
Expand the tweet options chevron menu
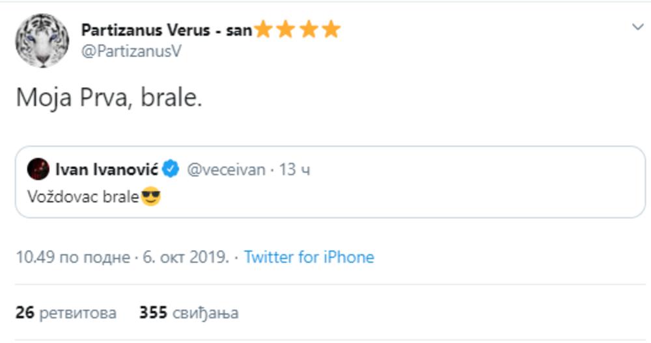(637, 27)
